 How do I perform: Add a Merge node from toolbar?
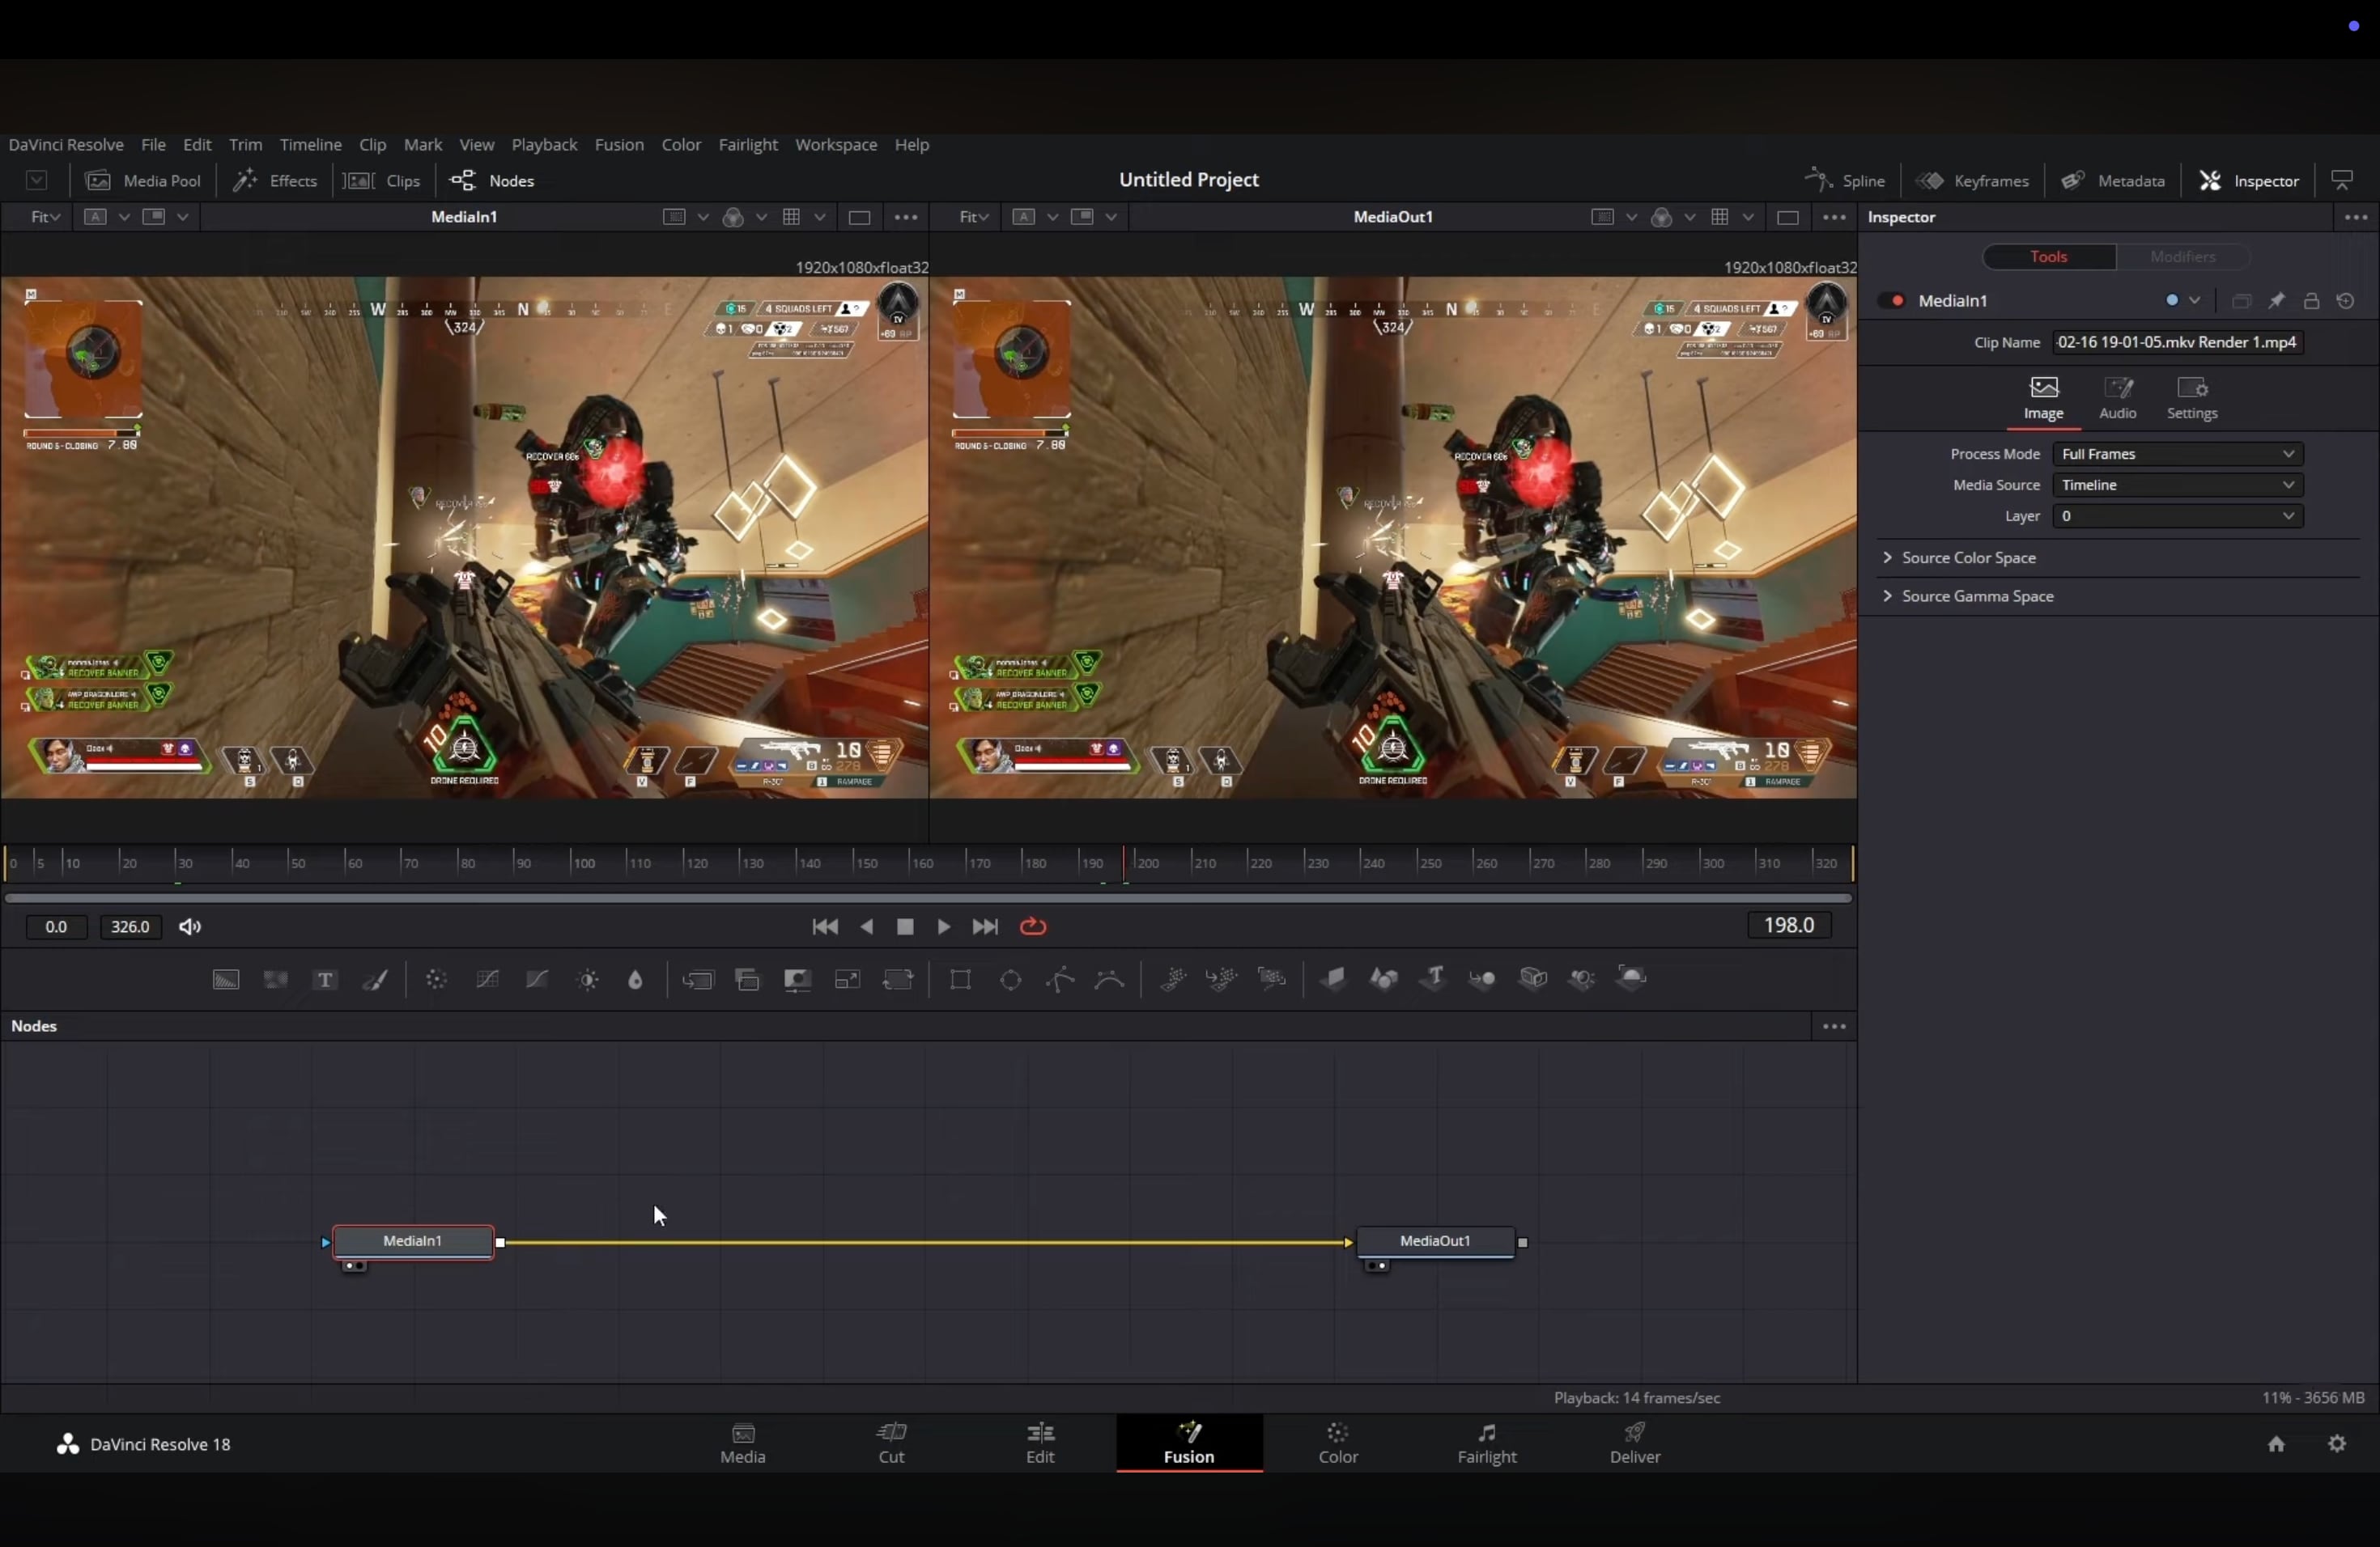(x=698, y=981)
